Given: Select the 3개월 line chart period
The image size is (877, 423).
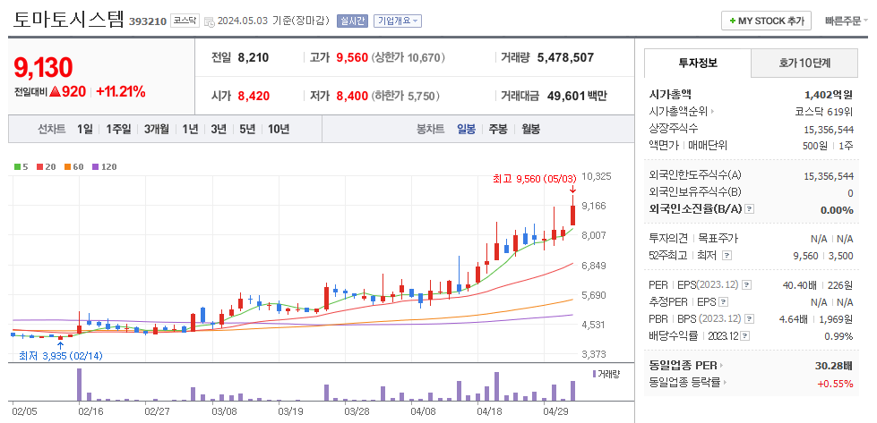Looking at the screenshot, I should click(157, 130).
